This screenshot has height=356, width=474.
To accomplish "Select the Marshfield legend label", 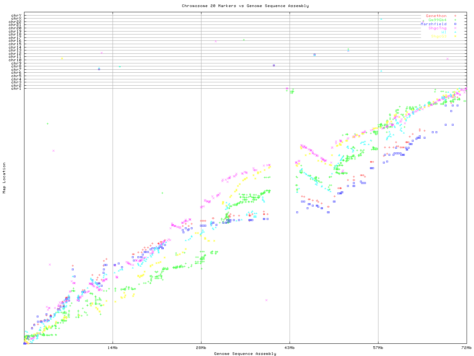I will [x=433, y=24].
